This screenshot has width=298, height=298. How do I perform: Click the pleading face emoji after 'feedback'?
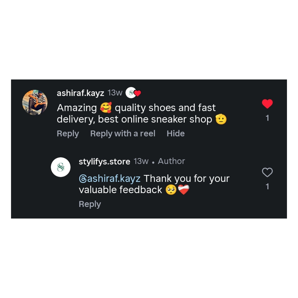click(171, 190)
